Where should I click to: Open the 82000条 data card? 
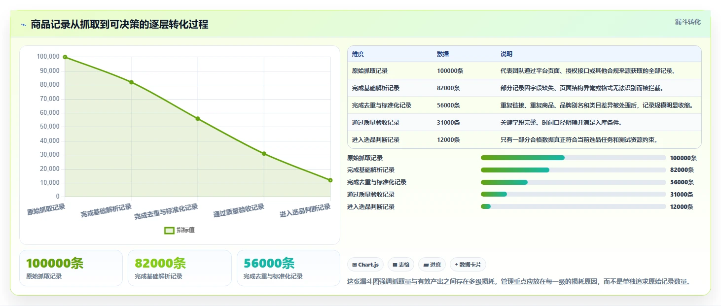pyautogui.click(x=180, y=268)
